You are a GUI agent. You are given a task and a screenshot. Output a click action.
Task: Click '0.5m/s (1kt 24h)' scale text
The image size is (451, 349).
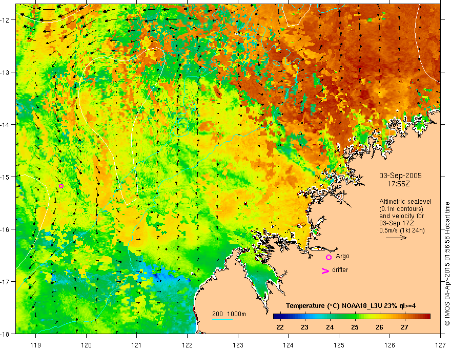402,230
